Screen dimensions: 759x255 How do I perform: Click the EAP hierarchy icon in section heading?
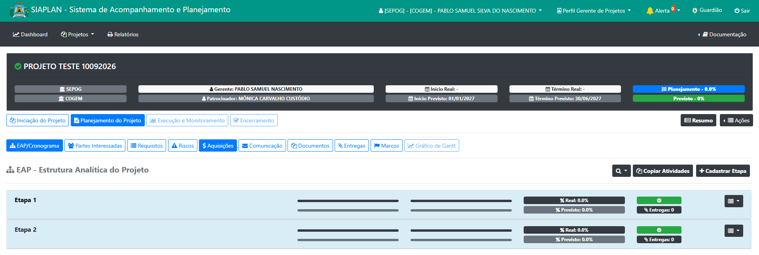pos(10,170)
